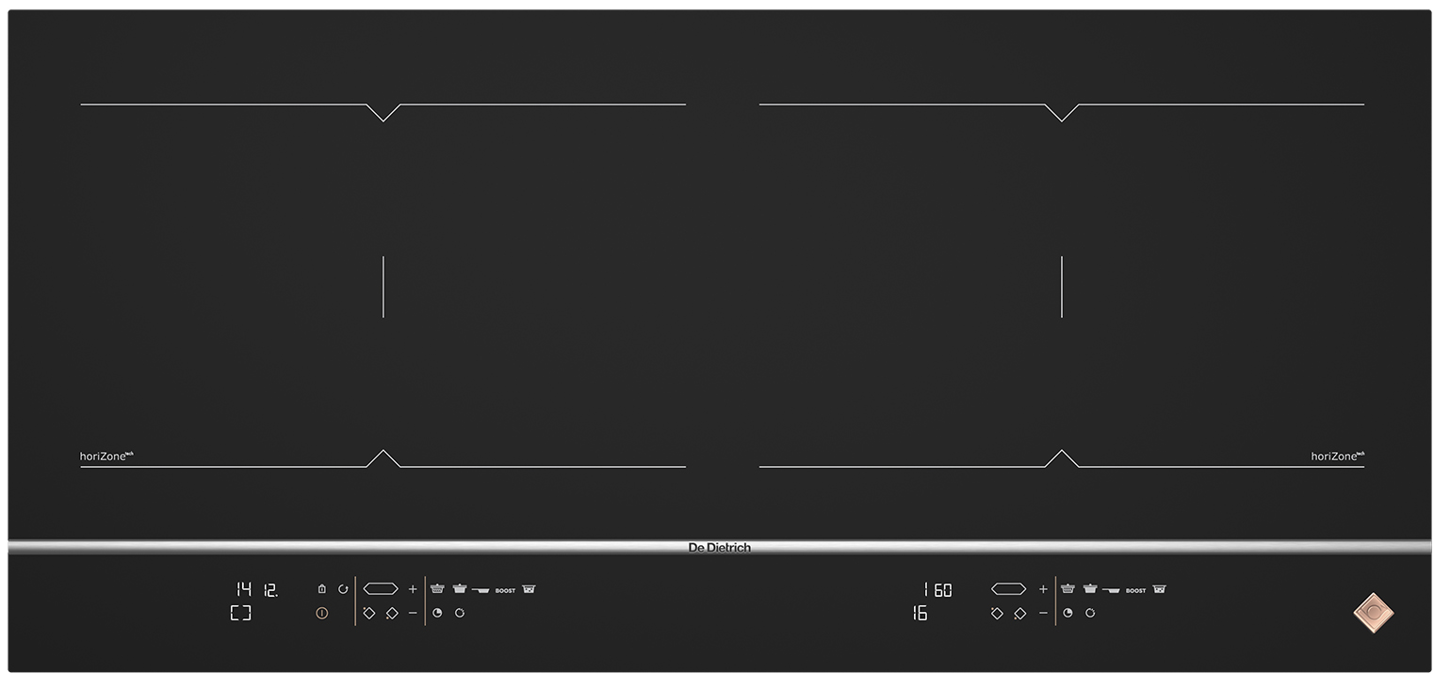The image size is (1434, 673).
Task: Tap the copper on/off power key
Action: (322, 613)
